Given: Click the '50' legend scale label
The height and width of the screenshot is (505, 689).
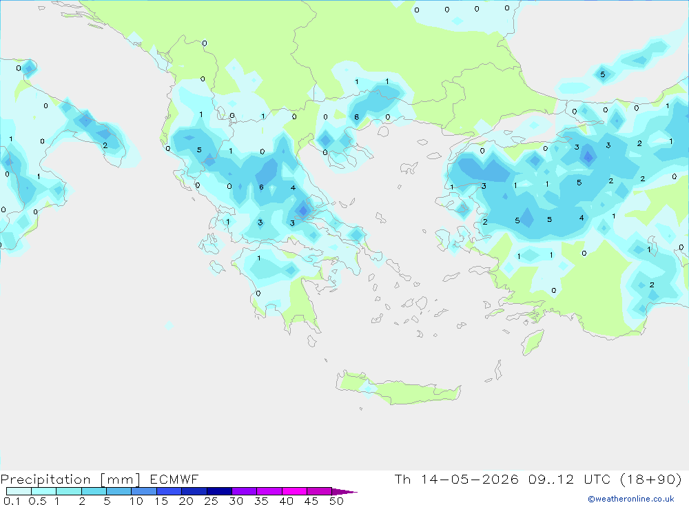Looking at the screenshot, I should pyautogui.click(x=337, y=501).
